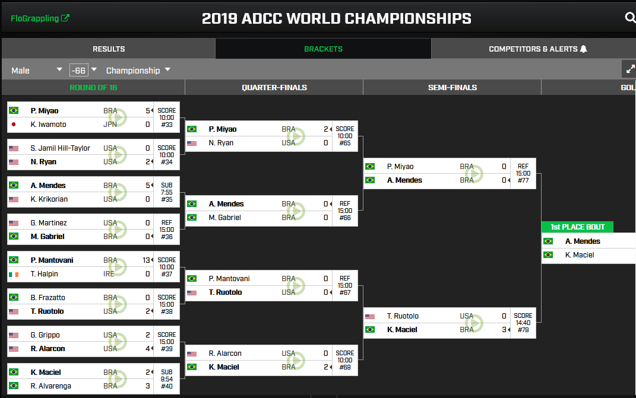Screen dimensions: 636x398
Task: Switch to the Results tab
Action: tap(109, 49)
